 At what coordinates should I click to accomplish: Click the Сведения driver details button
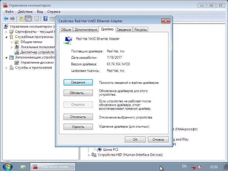[x=78, y=82]
